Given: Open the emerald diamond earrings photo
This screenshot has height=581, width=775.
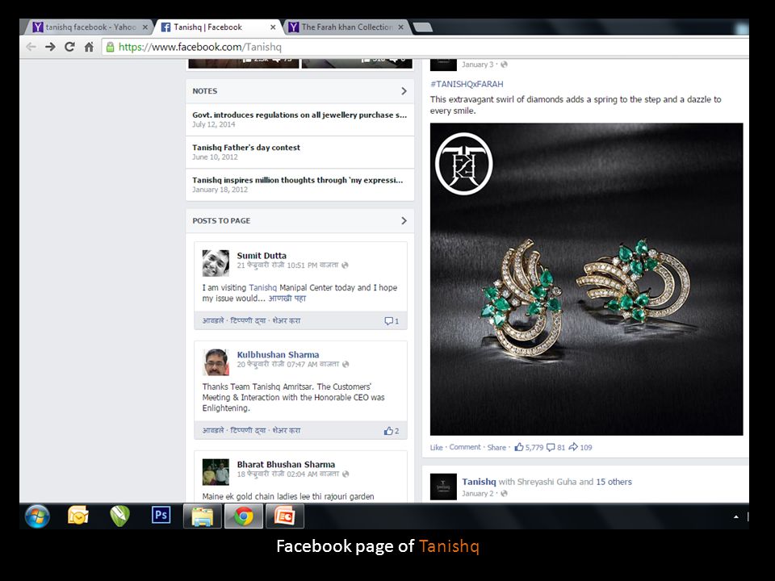Looking at the screenshot, I should click(x=586, y=279).
